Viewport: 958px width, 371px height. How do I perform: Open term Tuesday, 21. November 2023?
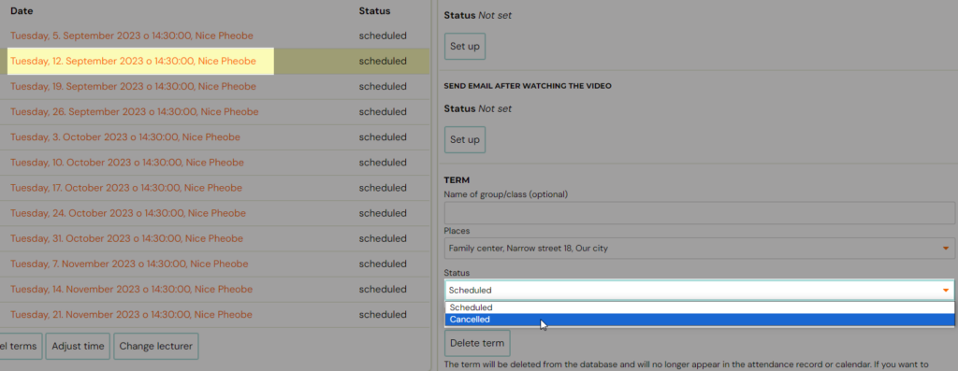tap(131, 315)
